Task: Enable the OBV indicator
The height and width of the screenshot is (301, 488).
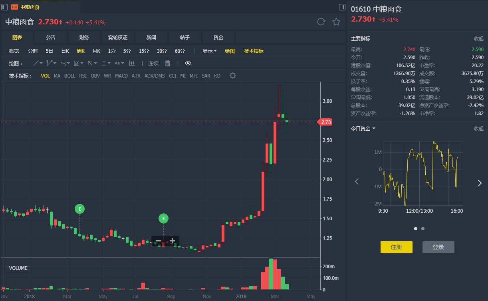Action: coord(95,76)
